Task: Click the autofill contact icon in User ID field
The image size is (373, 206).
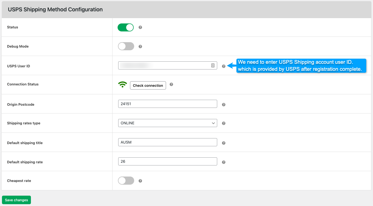Action: click(213, 65)
